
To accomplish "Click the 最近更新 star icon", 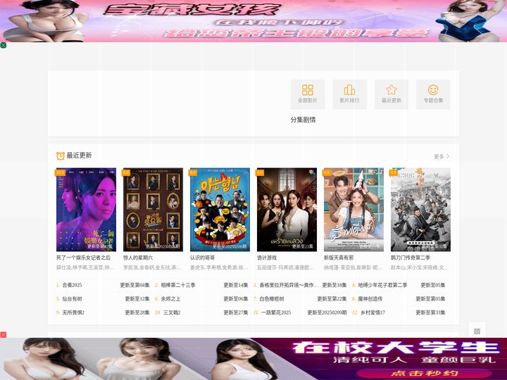I will [392, 94].
